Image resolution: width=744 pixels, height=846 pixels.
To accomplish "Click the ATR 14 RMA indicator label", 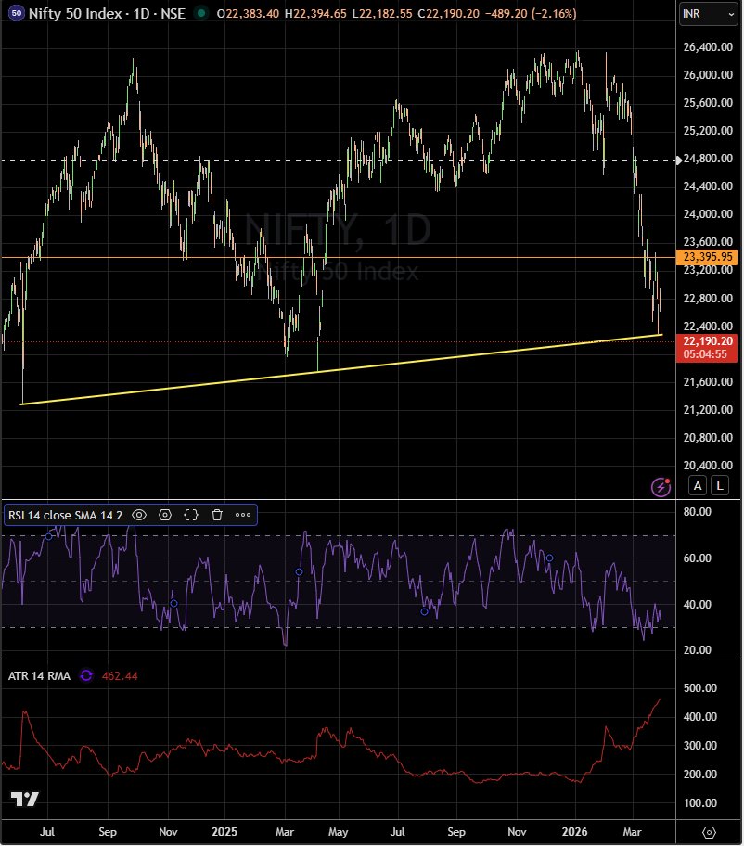I will [x=39, y=676].
